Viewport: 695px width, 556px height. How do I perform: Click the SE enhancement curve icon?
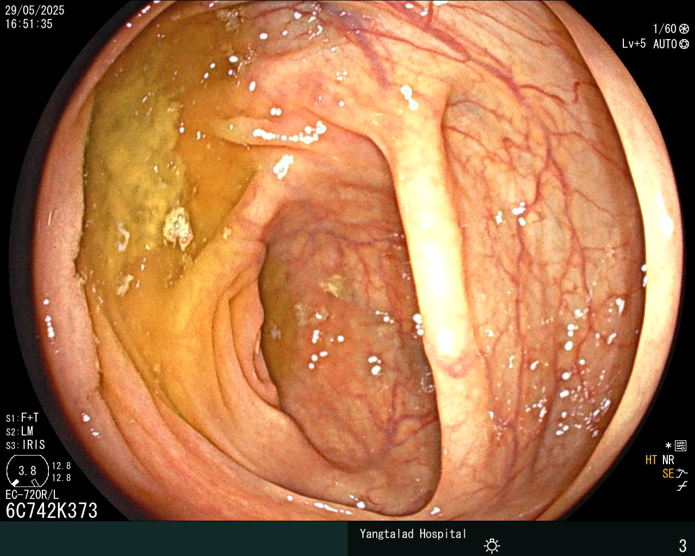click(683, 473)
